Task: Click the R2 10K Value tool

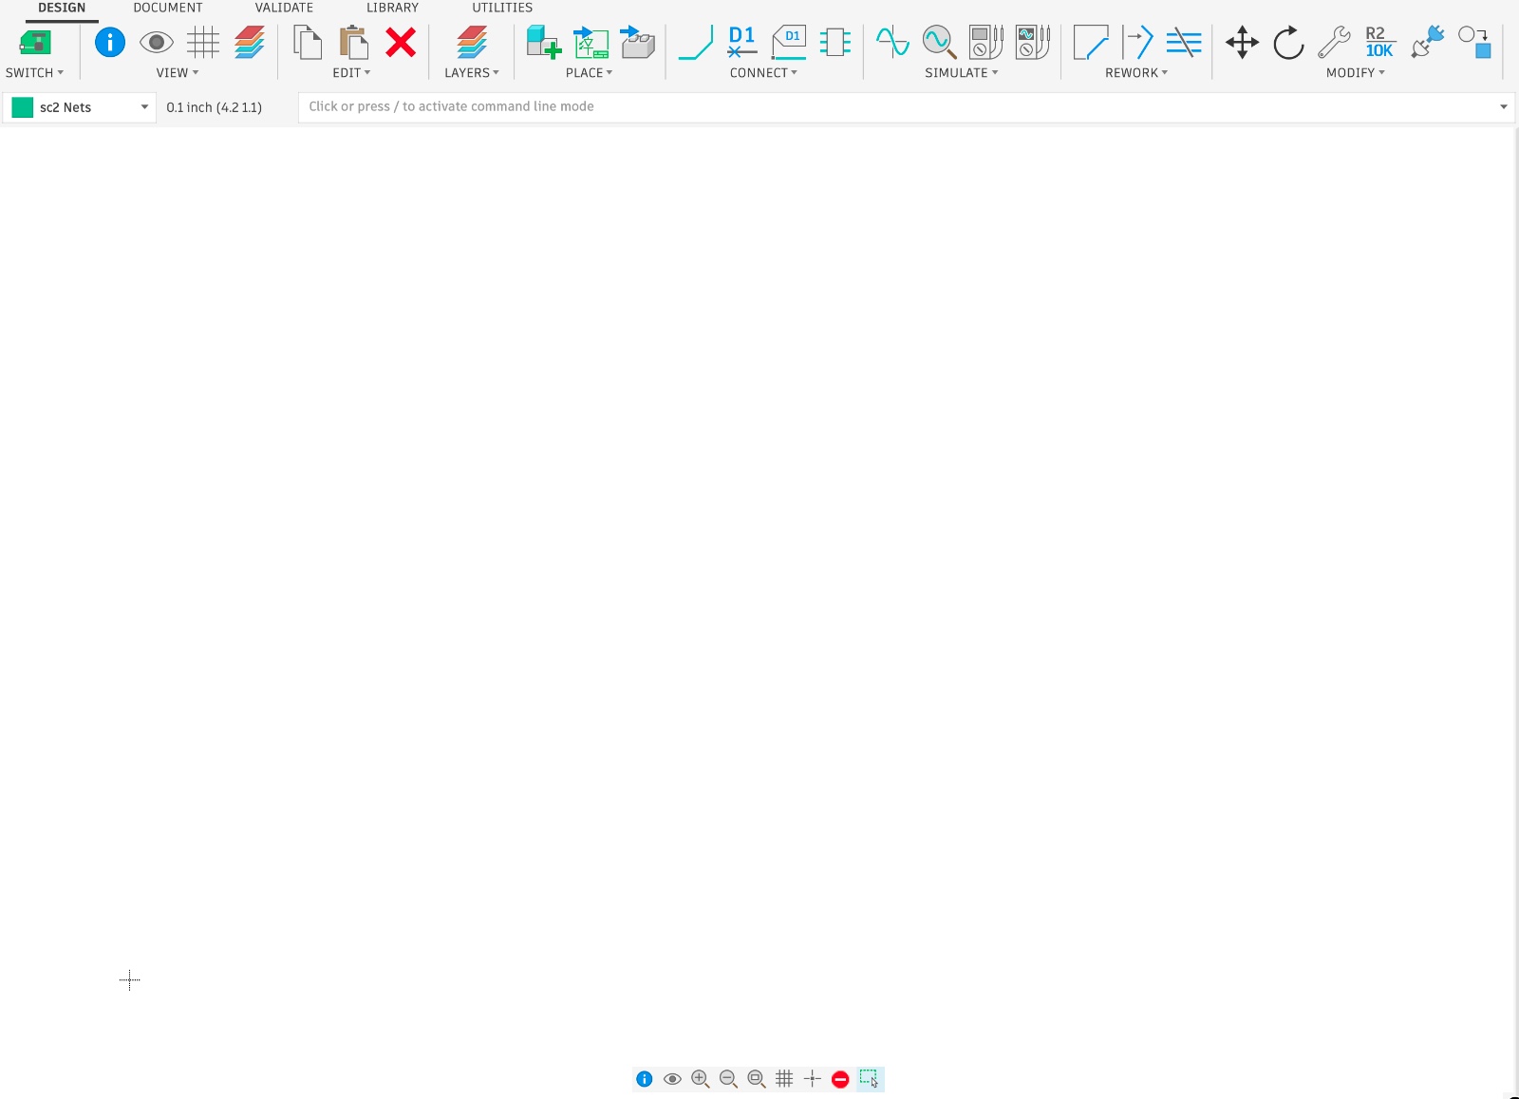Action: (x=1380, y=42)
